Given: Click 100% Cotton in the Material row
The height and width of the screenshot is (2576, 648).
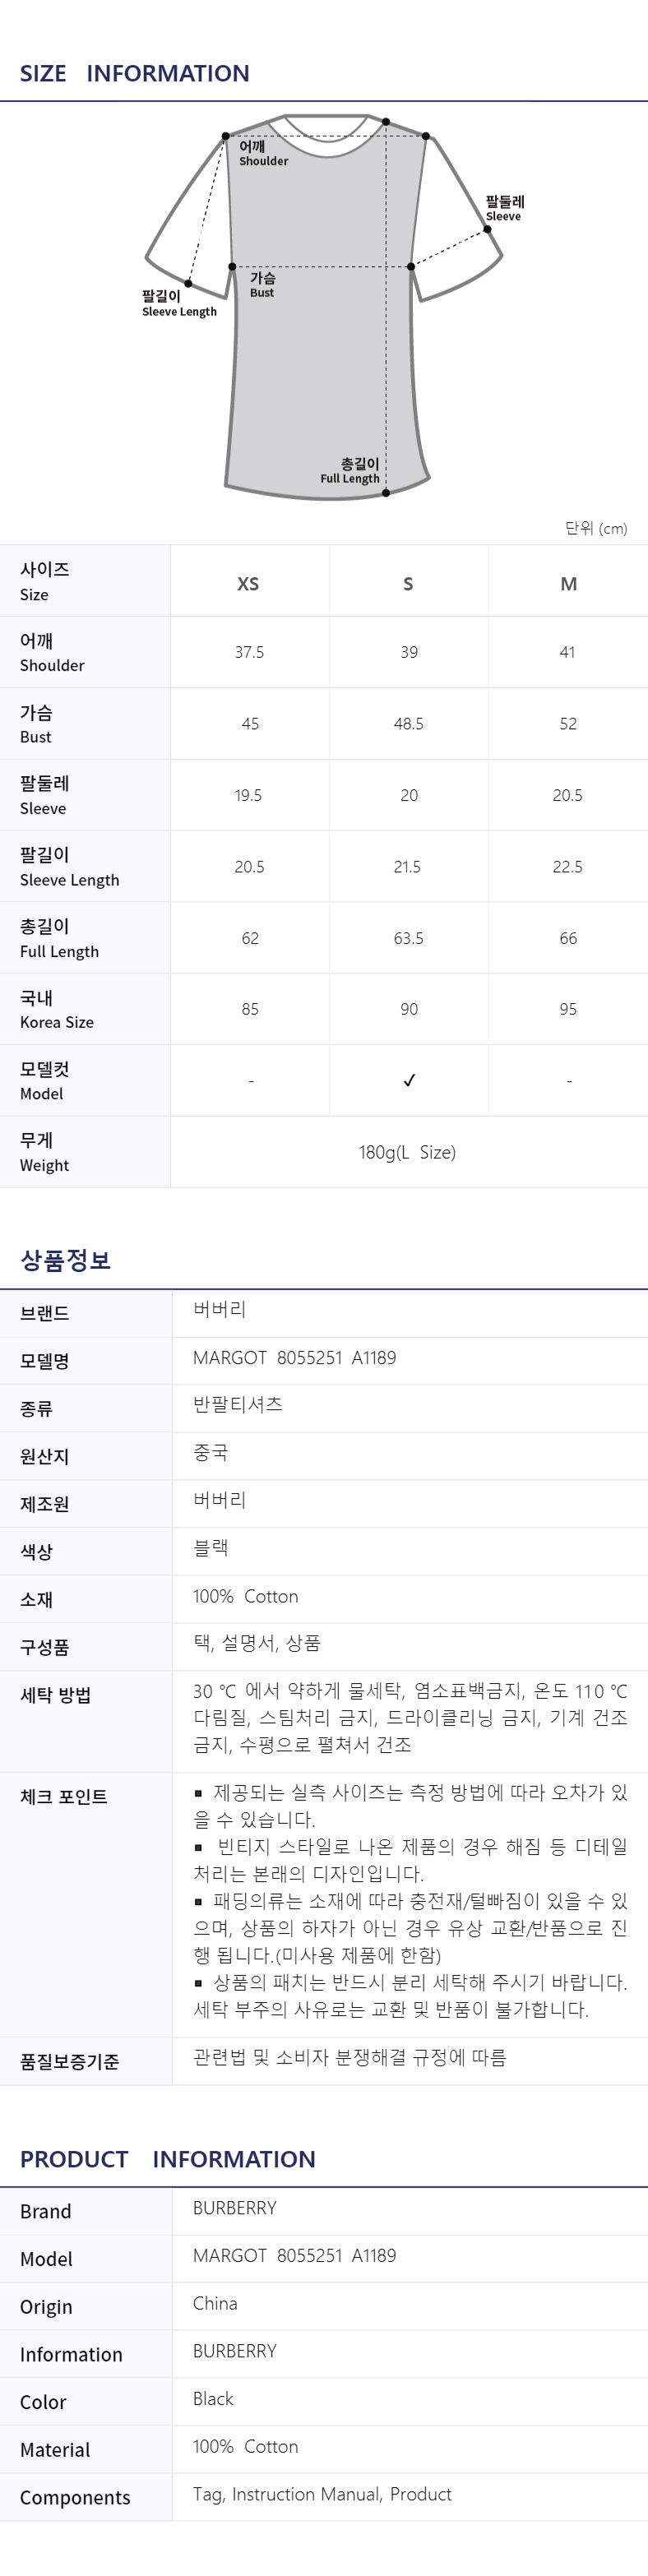Looking at the screenshot, I should (x=245, y=2446).
